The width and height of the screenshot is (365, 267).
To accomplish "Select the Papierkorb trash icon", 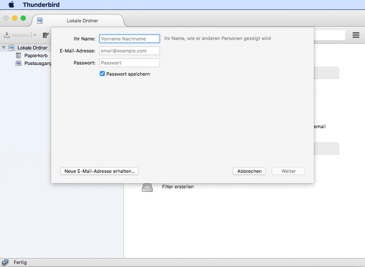I will [19, 56].
